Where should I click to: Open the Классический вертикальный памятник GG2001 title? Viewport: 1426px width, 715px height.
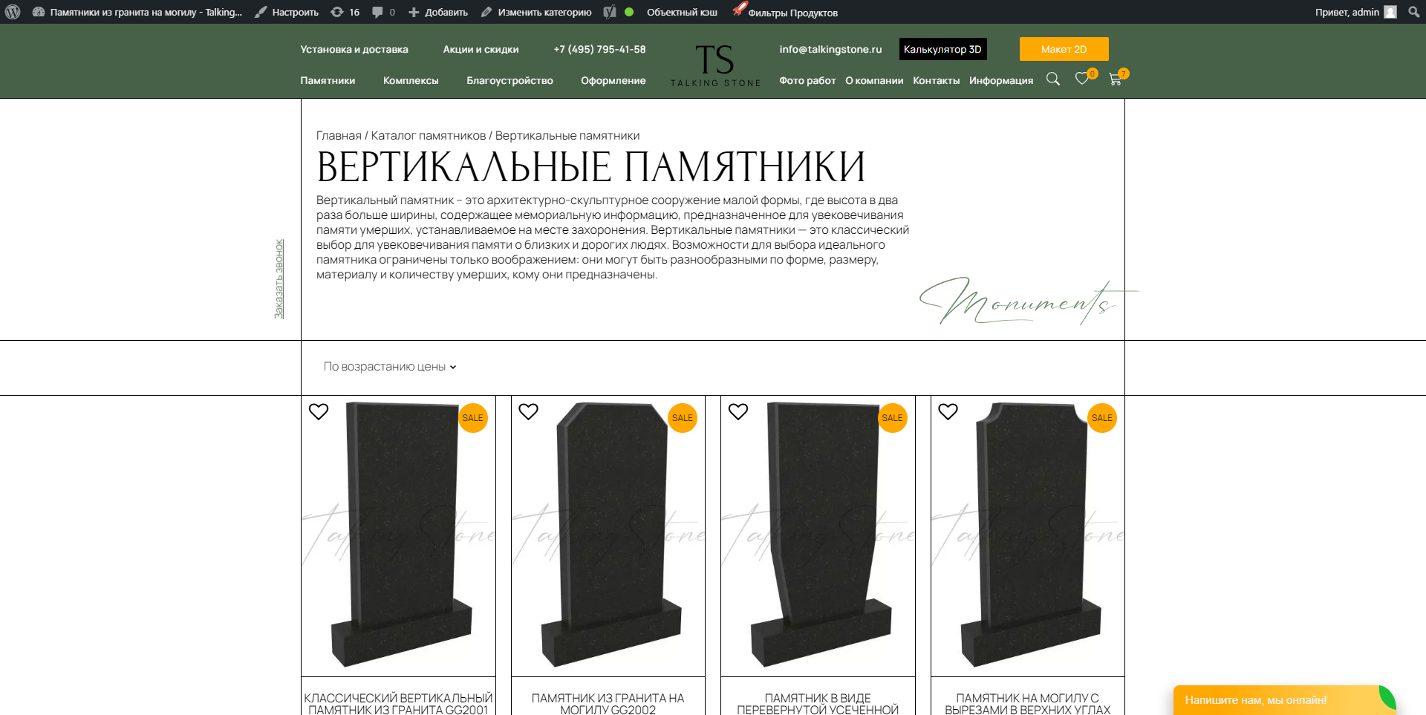tap(398, 704)
